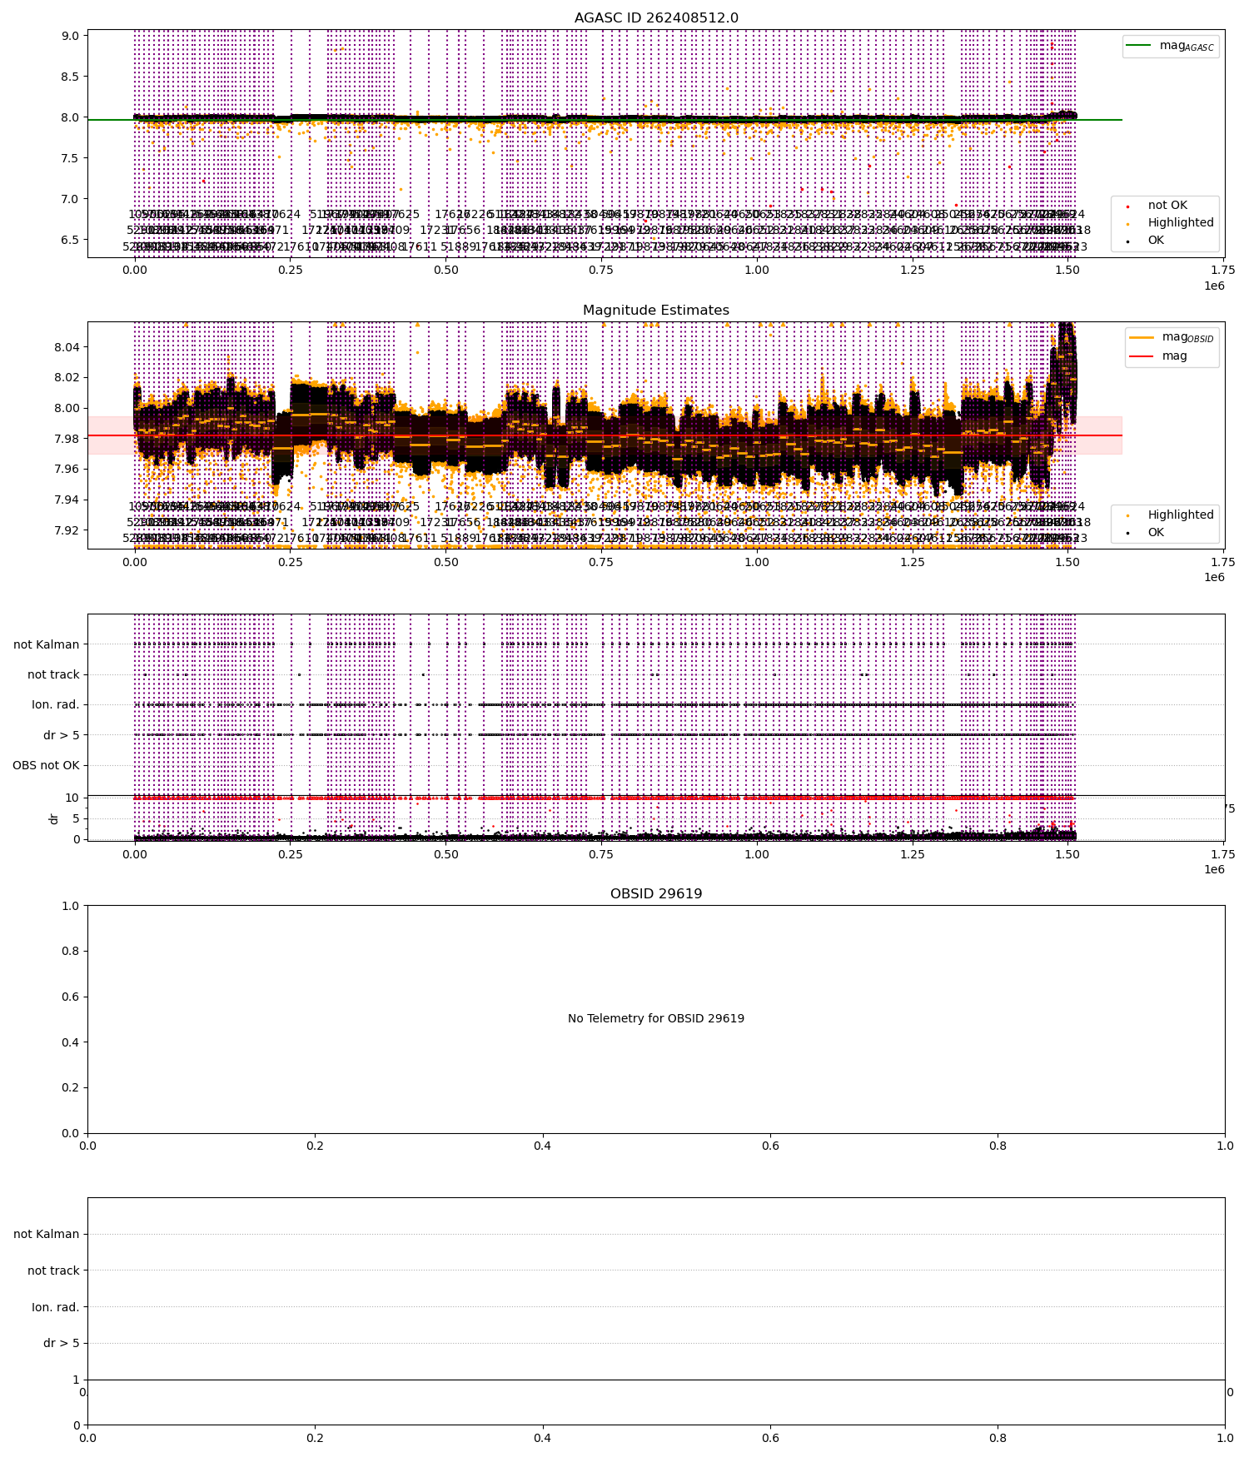Click 'OK' legend entry in Magnitude Estimates plot
The height and width of the screenshot is (1457, 1249).
point(1156,533)
